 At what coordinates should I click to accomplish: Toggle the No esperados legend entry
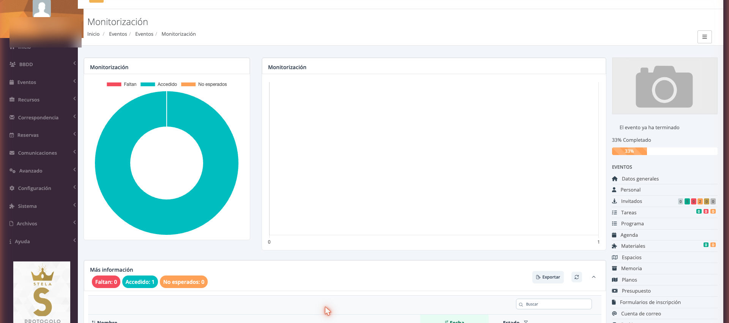[204, 84]
